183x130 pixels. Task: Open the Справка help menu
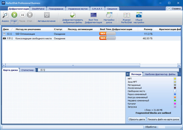[x=173, y=9]
